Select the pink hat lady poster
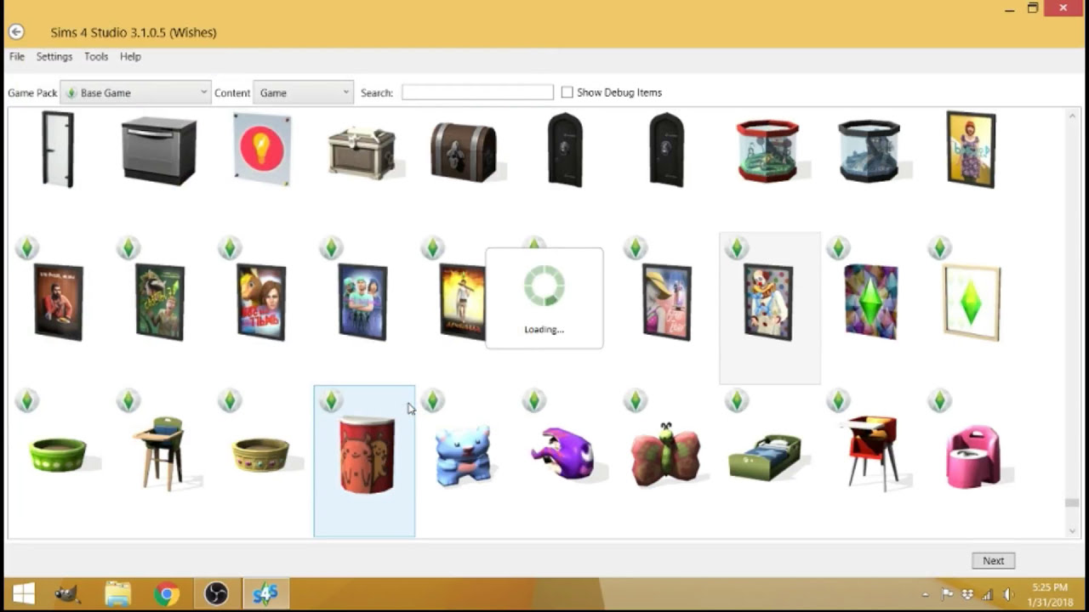This screenshot has width=1089, height=612. (x=667, y=302)
